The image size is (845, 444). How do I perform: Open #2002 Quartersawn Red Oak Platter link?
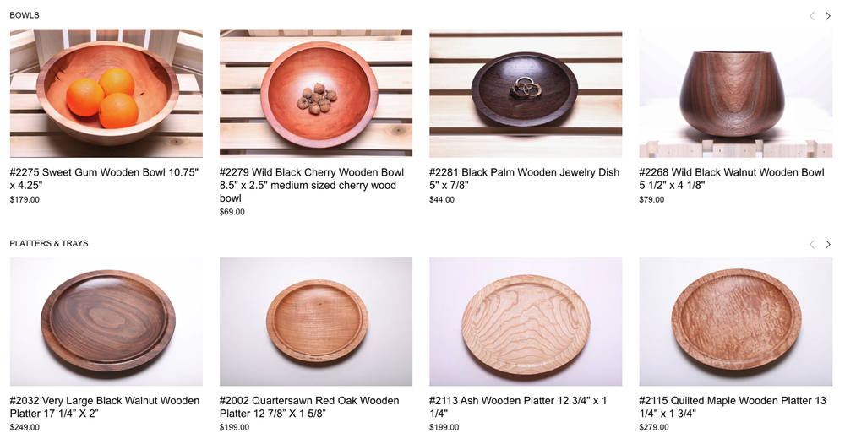pos(309,407)
